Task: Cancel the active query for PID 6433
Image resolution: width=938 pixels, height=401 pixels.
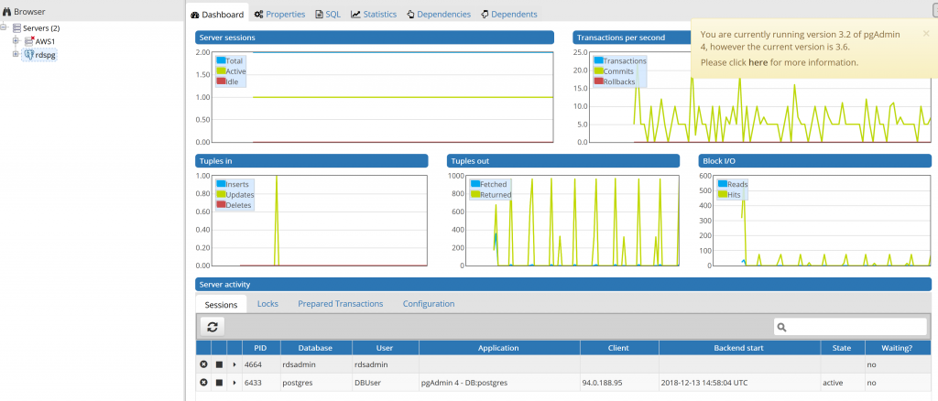Action: point(219,382)
